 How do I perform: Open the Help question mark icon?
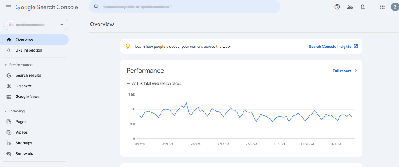[x=337, y=7]
